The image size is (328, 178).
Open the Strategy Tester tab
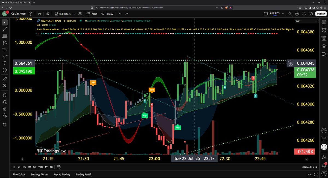[x=39, y=174]
